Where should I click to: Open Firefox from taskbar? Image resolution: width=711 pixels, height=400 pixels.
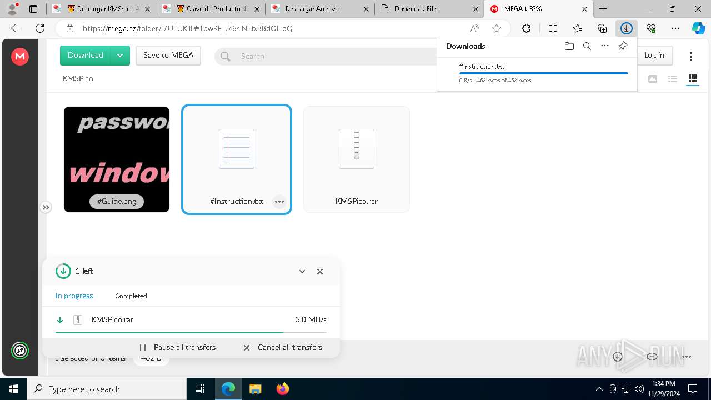283,389
